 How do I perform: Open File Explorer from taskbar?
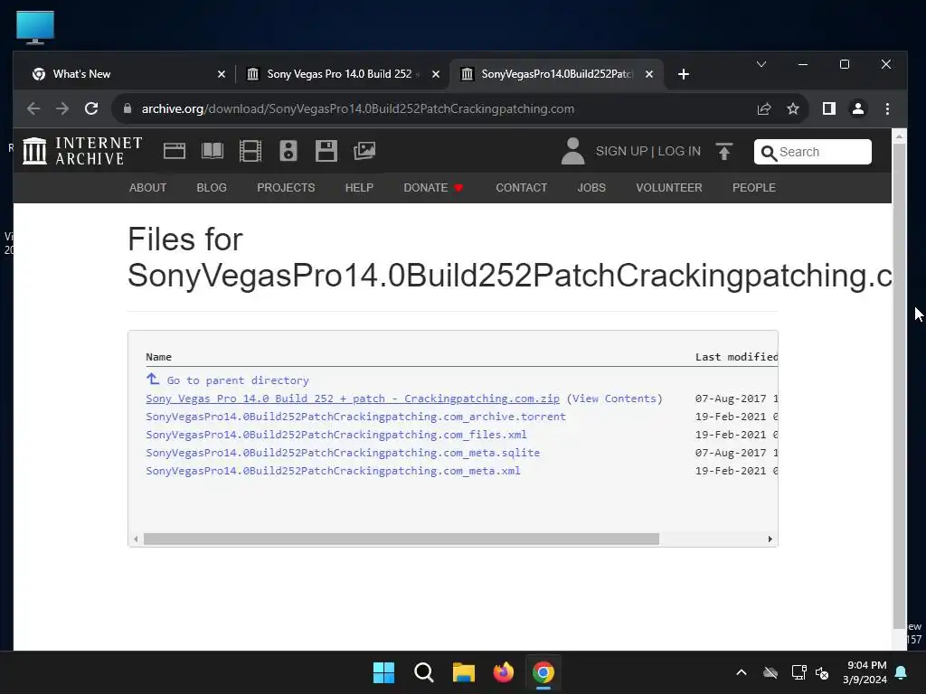coord(464,672)
